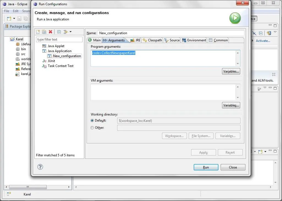Click the File System... button
This screenshot has height=201, width=282.
tap(201, 136)
